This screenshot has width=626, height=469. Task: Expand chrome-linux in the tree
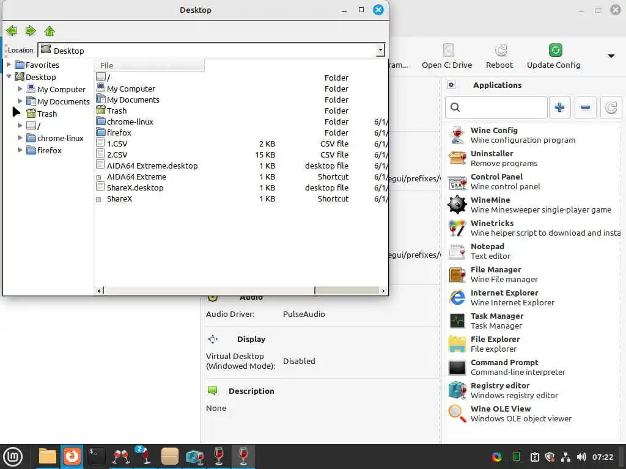(20, 137)
